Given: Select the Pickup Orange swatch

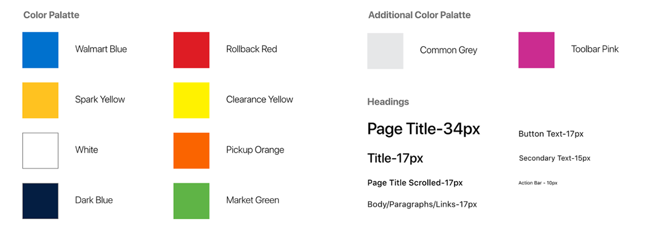Looking at the screenshot, I should pyautogui.click(x=191, y=150).
